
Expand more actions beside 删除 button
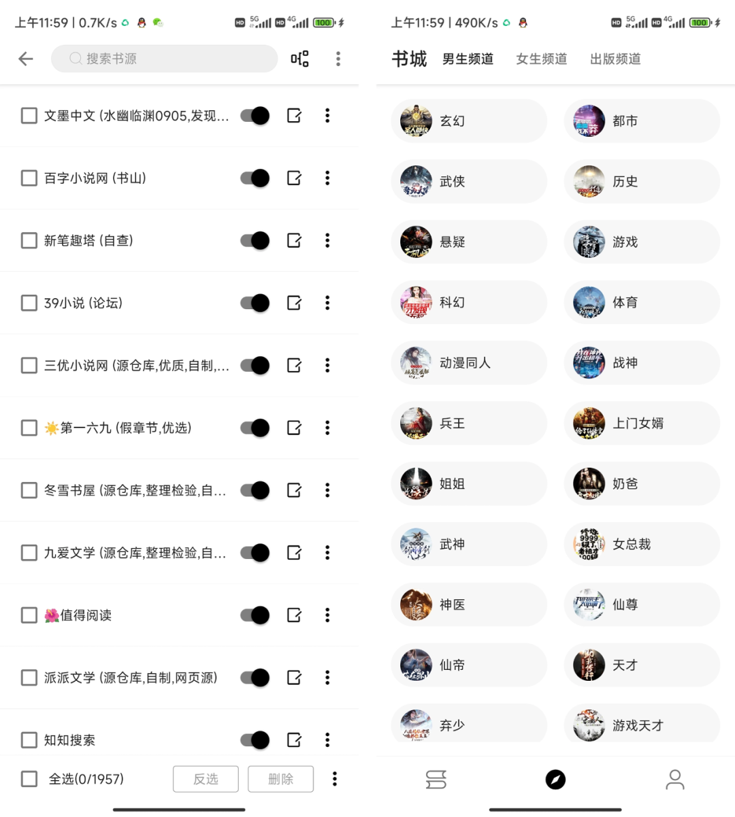pyautogui.click(x=335, y=779)
